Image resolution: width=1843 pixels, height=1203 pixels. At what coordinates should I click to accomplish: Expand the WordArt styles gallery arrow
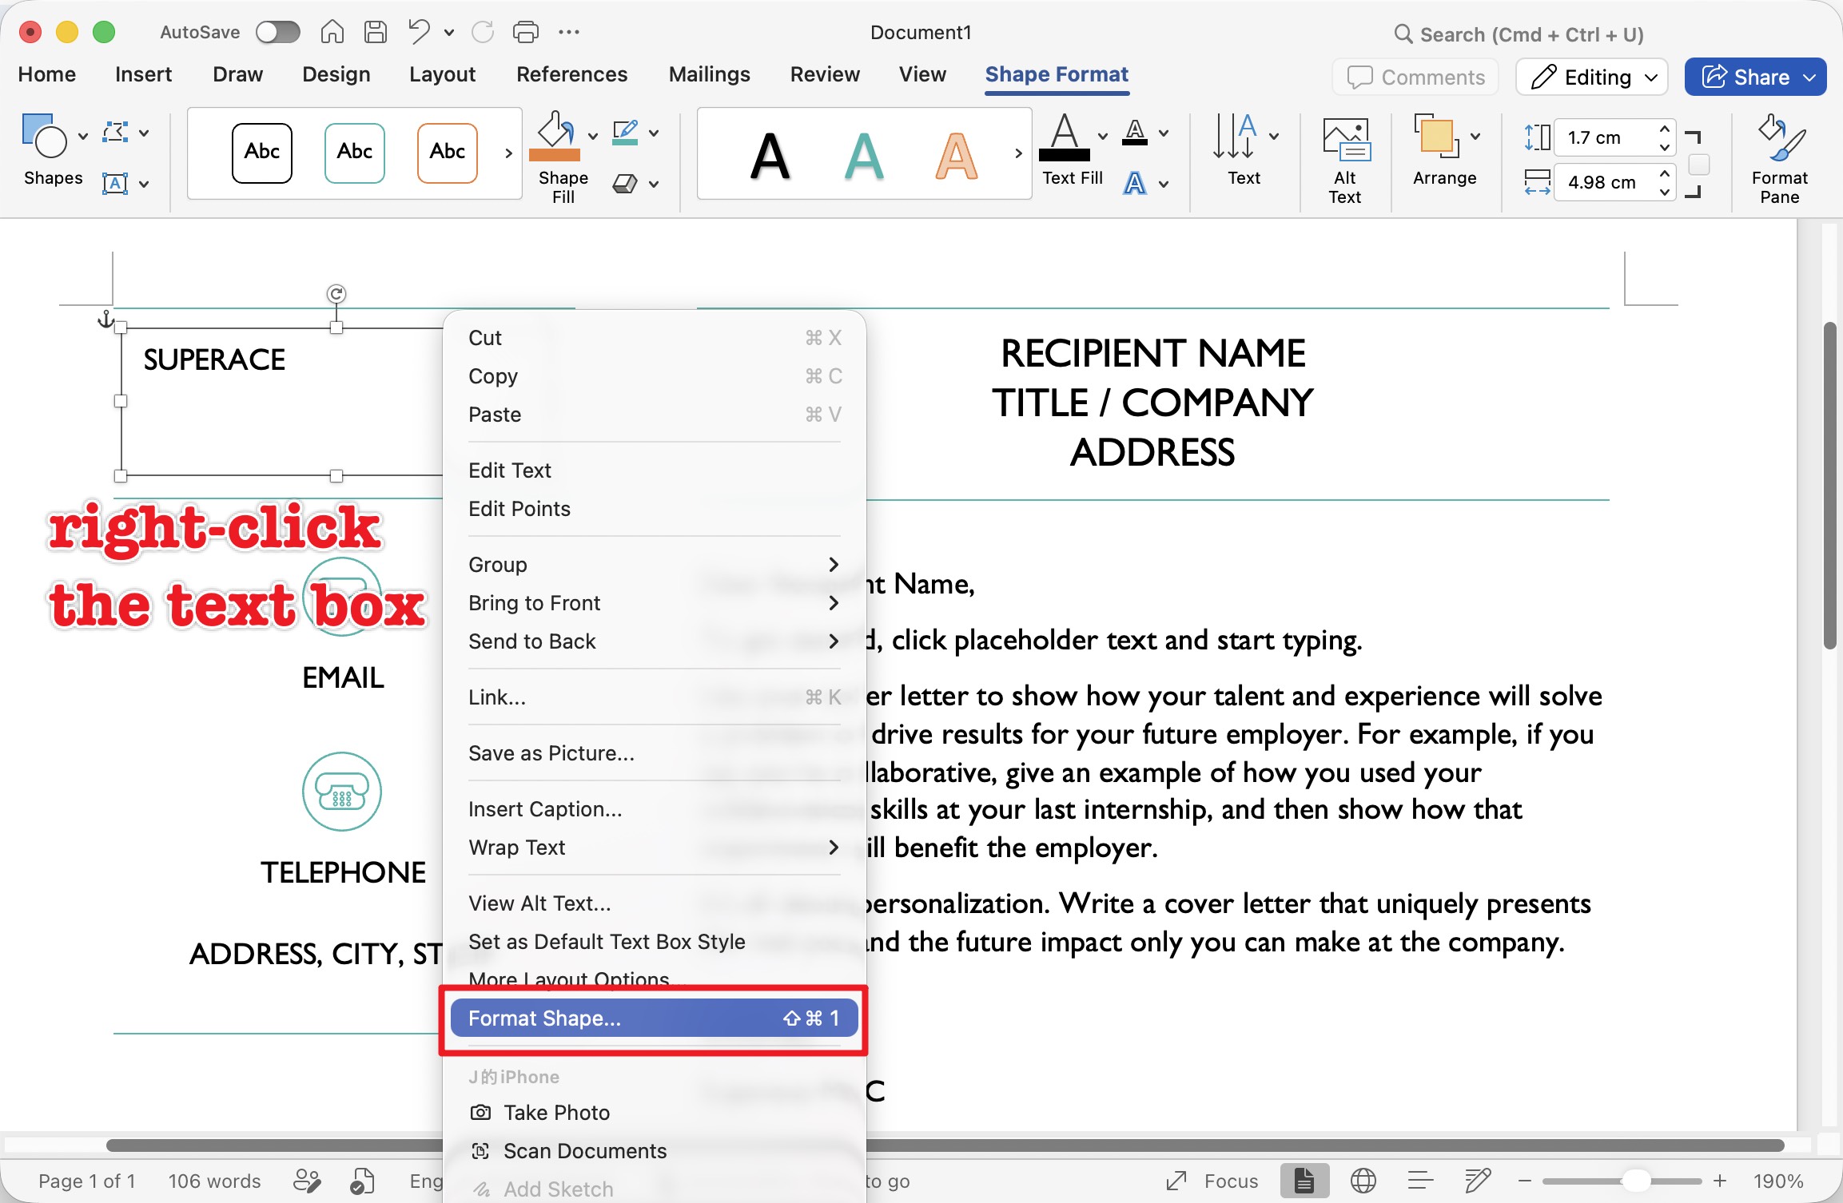click(1018, 153)
